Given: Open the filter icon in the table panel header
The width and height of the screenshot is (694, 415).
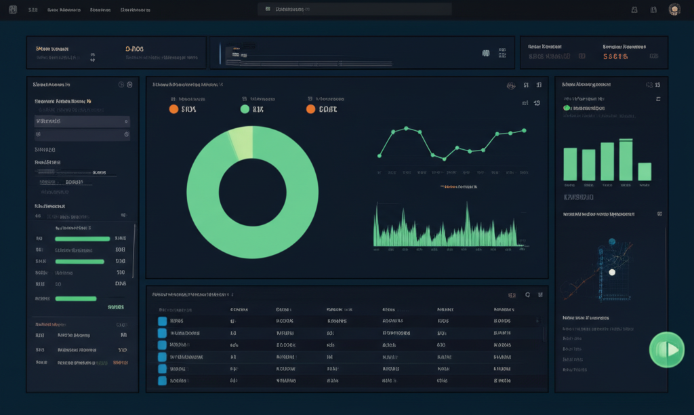Looking at the screenshot, I should 512,294.
